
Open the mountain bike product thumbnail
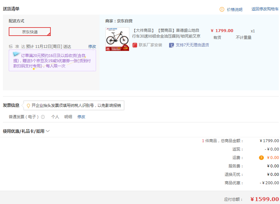(117, 39)
